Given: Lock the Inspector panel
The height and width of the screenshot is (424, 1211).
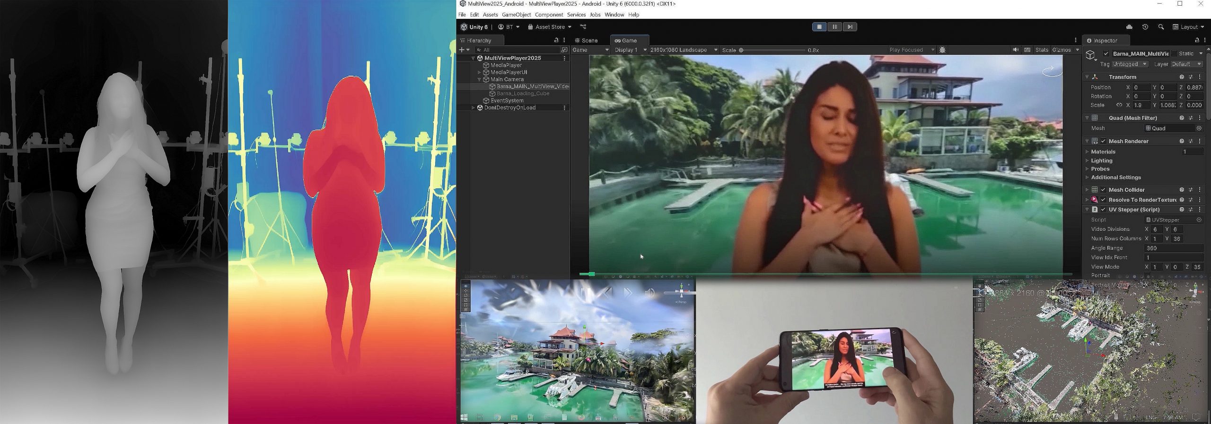Looking at the screenshot, I should coord(1197,41).
